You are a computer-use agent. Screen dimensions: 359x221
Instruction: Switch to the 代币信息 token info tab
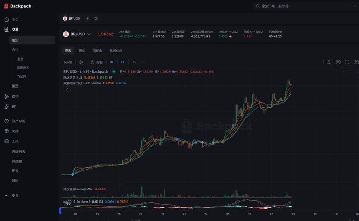coord(116,51)
